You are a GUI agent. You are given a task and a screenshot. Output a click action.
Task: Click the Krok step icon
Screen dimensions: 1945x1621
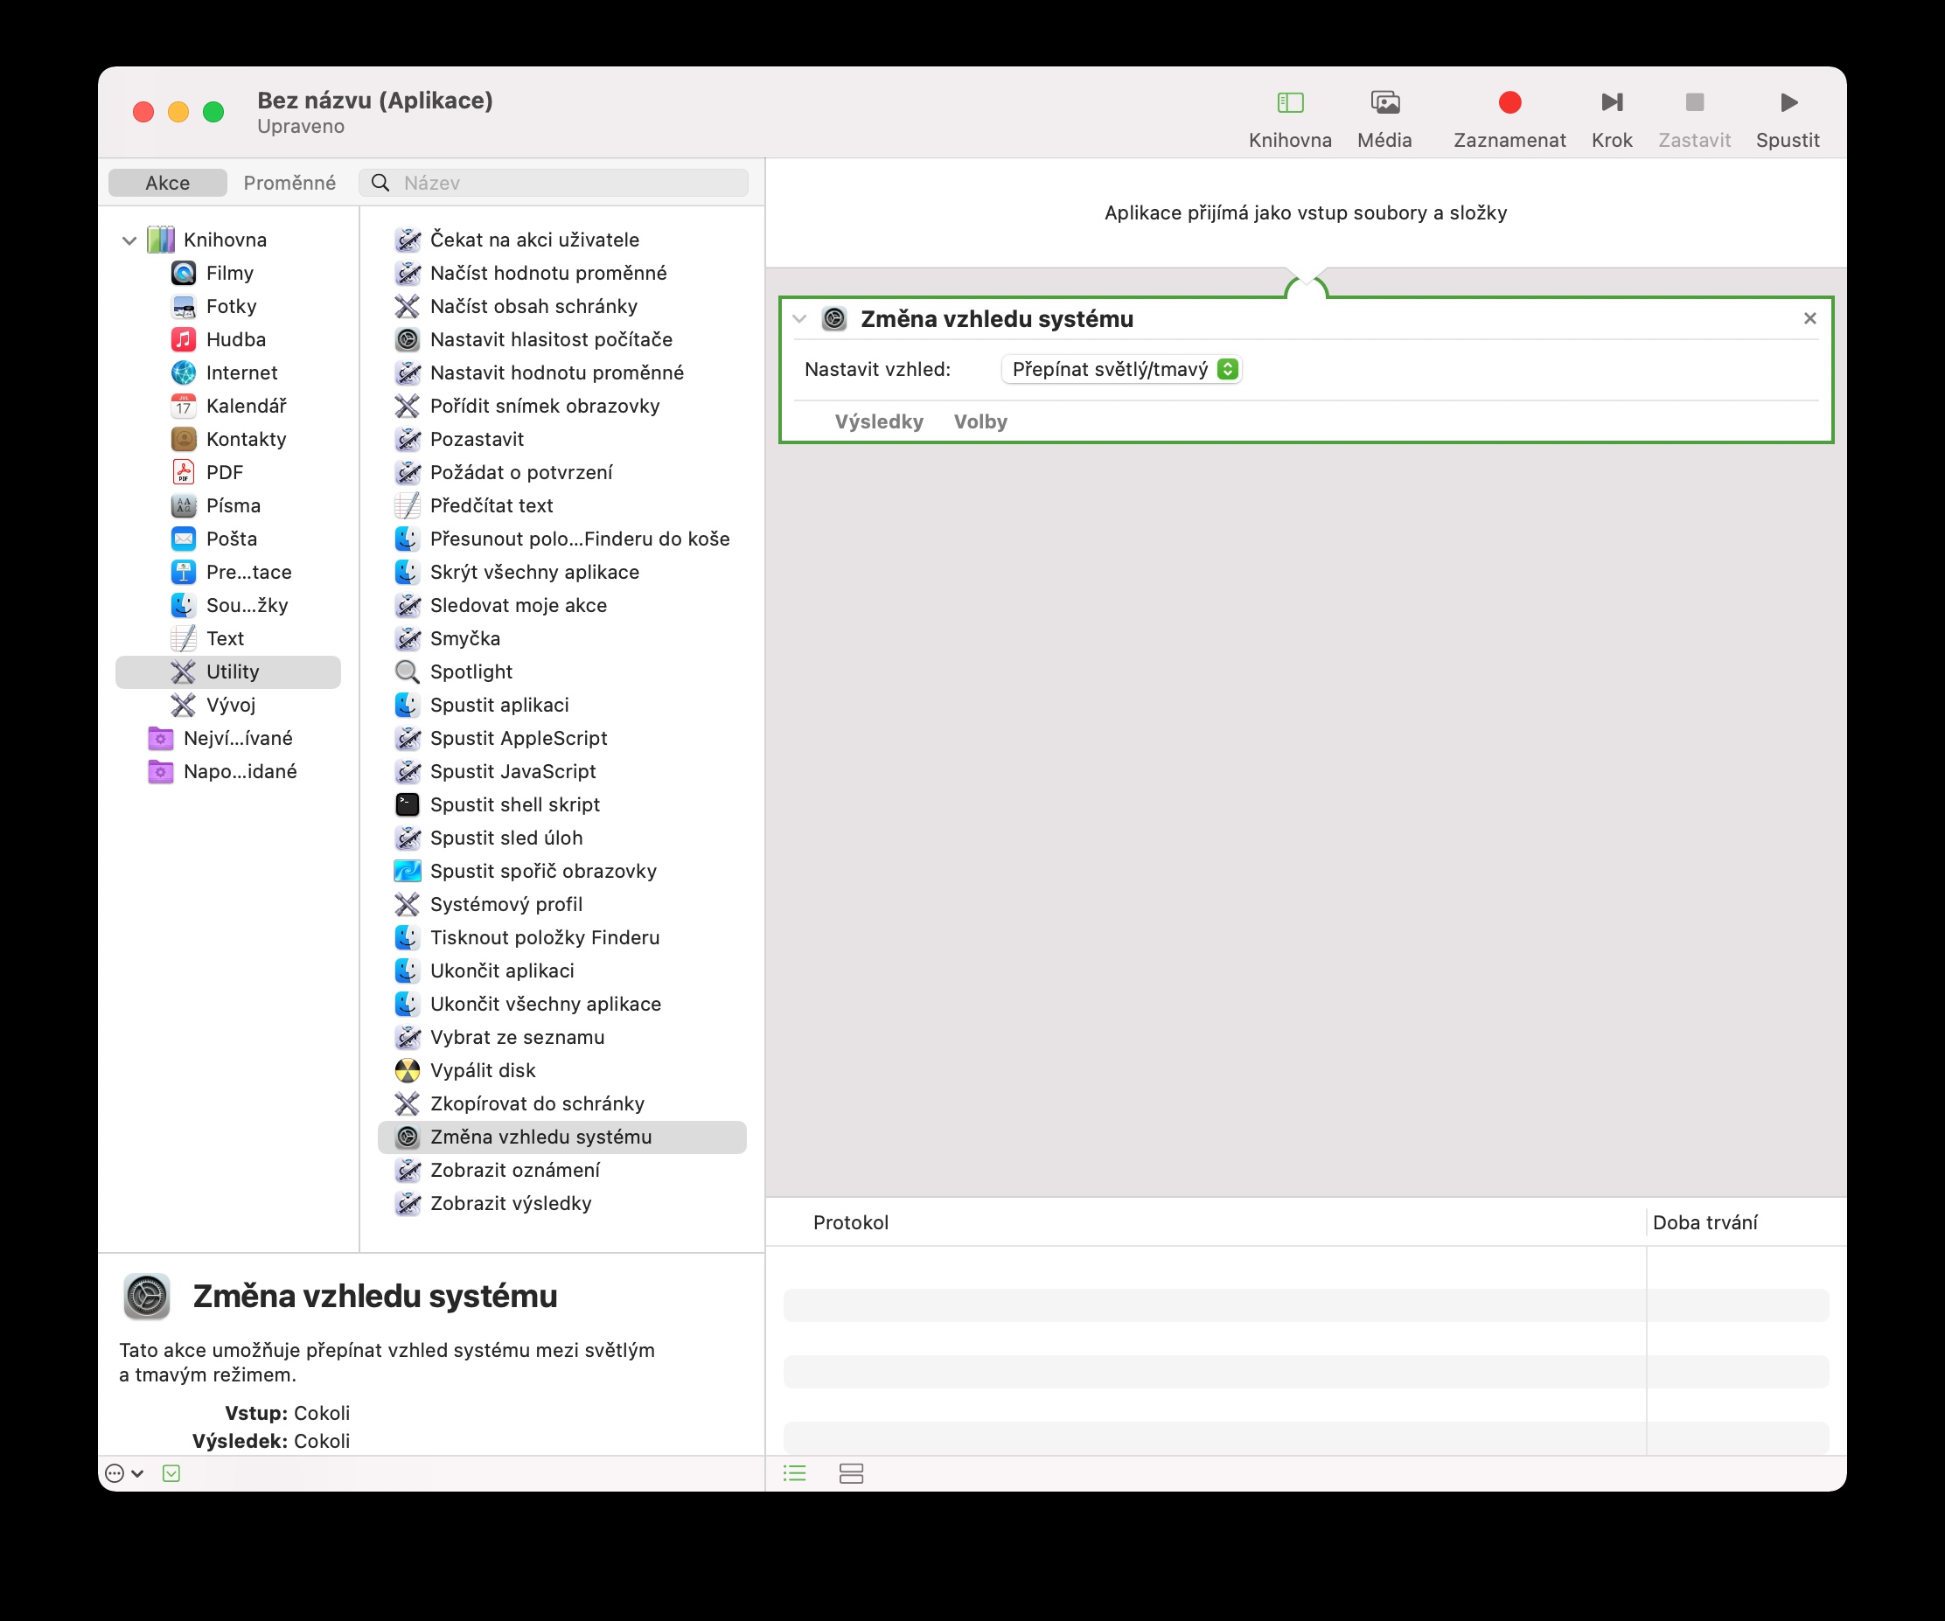click(x=1611, y=101)
